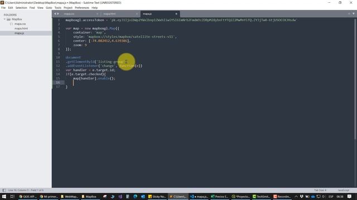Navigate to next tab with right arrow

pos(58,14)
